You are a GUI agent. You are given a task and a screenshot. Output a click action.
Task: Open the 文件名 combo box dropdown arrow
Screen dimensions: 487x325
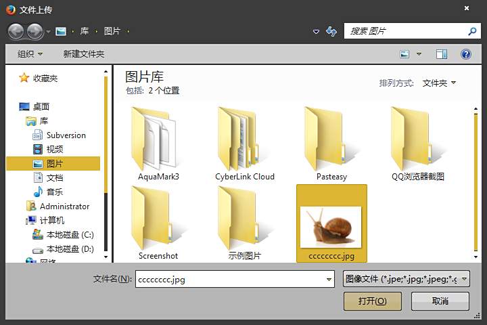[x=329, y=279]
